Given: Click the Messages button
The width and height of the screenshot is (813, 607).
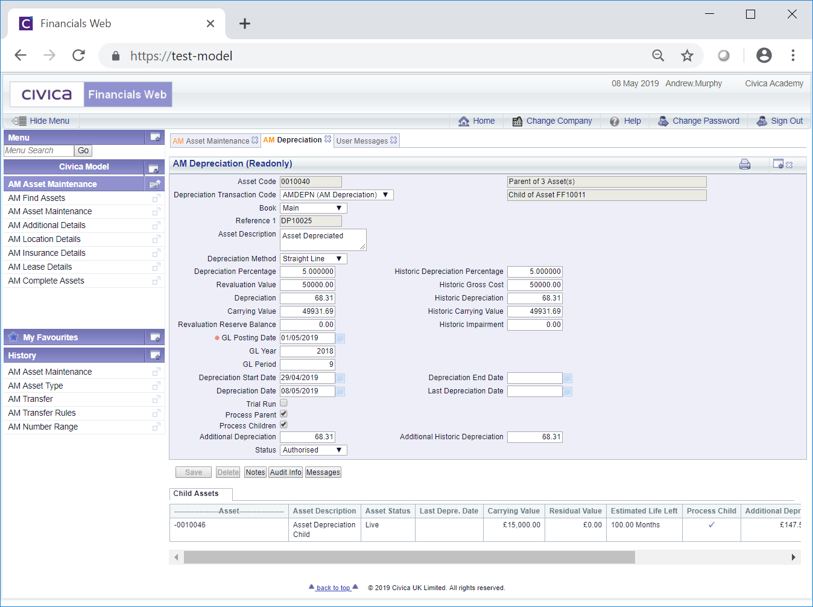Looking at the screenshot, I should pos(323,472).
